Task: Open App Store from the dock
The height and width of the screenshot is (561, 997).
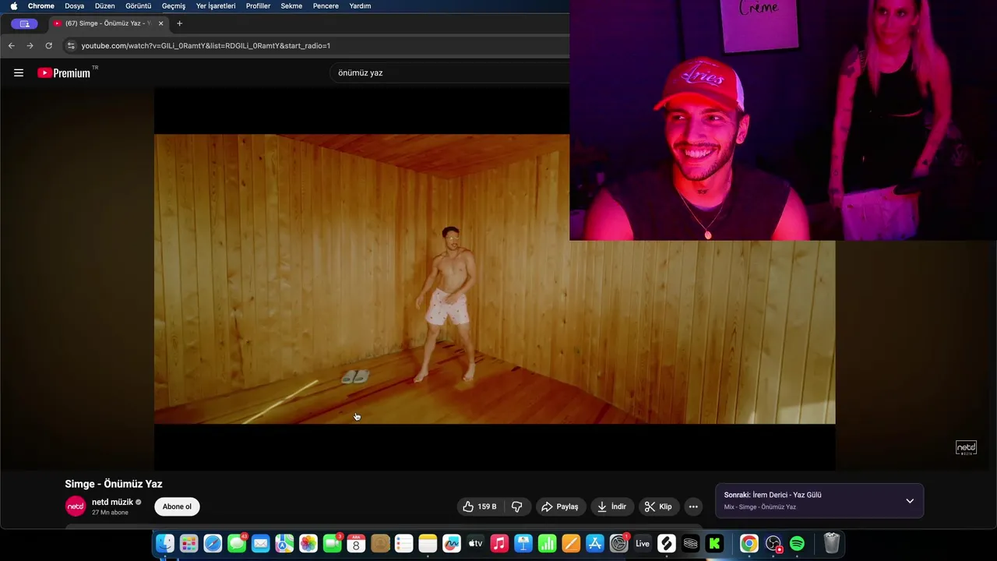Action: [595, 543]
